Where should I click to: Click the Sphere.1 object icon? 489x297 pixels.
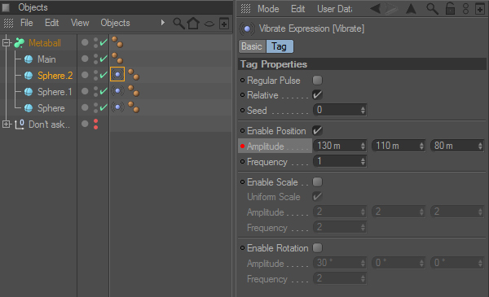coord(29,91)
